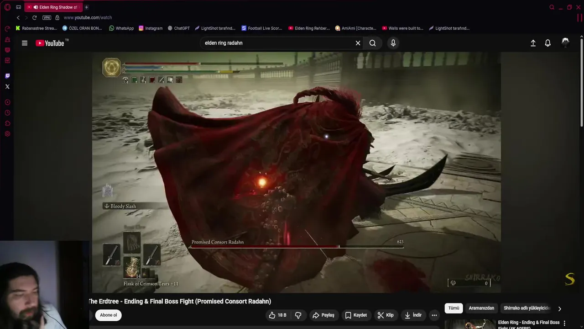Screen dimensions: 584x329
Task: Open Settings gear in sidebar
Action: click(x=7, y=134)
